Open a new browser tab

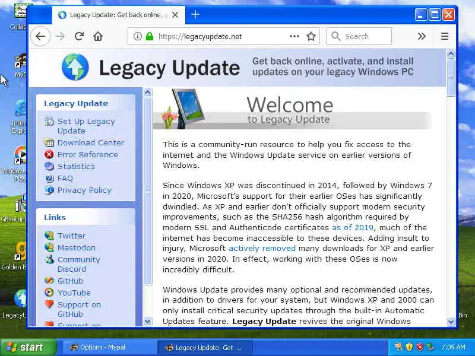[x=195, y=14]
